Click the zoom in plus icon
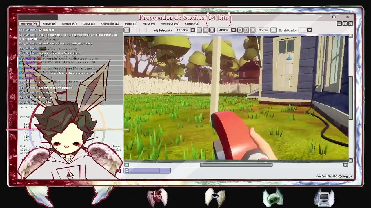Image resolution: width=371 pixels, height=208 pixels. coord(206,30)
